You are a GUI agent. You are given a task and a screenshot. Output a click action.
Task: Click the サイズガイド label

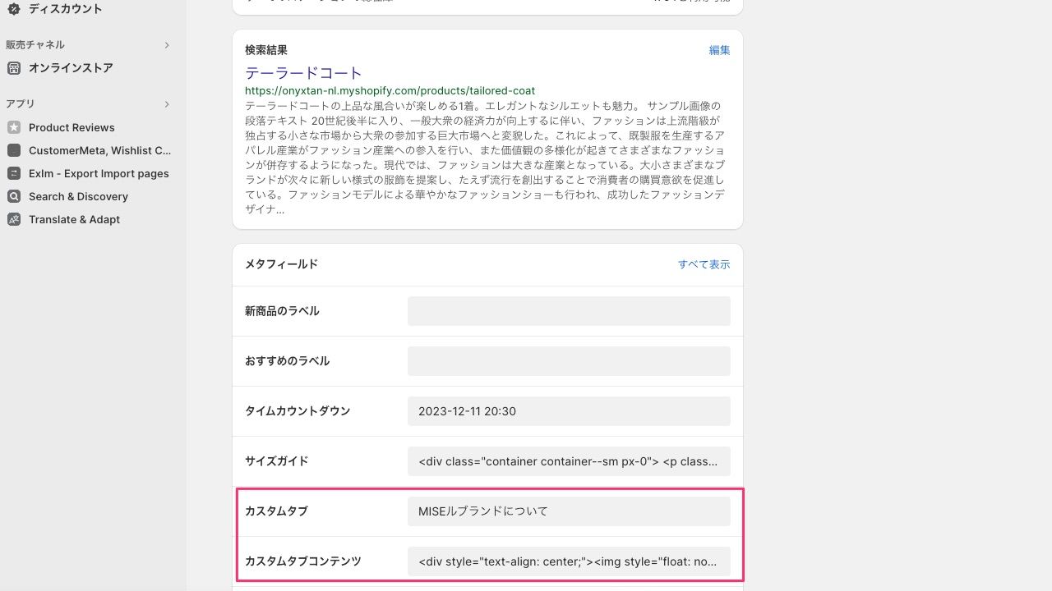(x=276, y=461)
